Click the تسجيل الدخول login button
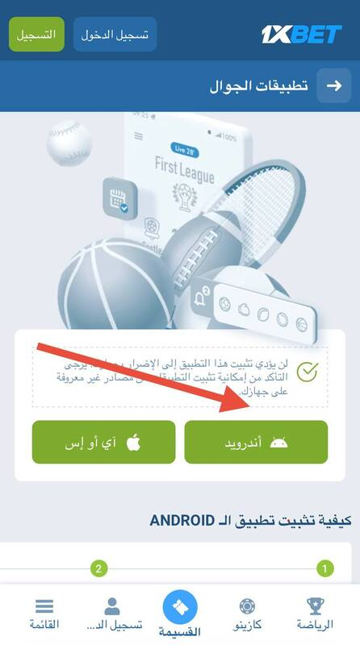 [x=115, y=35]
